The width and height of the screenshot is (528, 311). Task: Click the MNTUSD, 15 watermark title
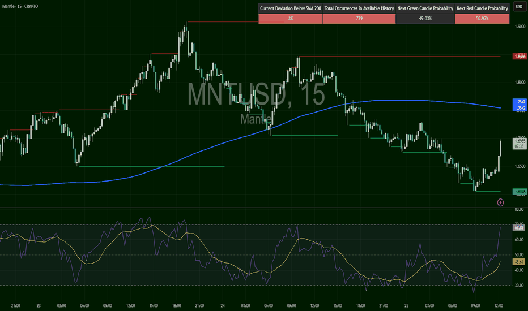(257, 95)
